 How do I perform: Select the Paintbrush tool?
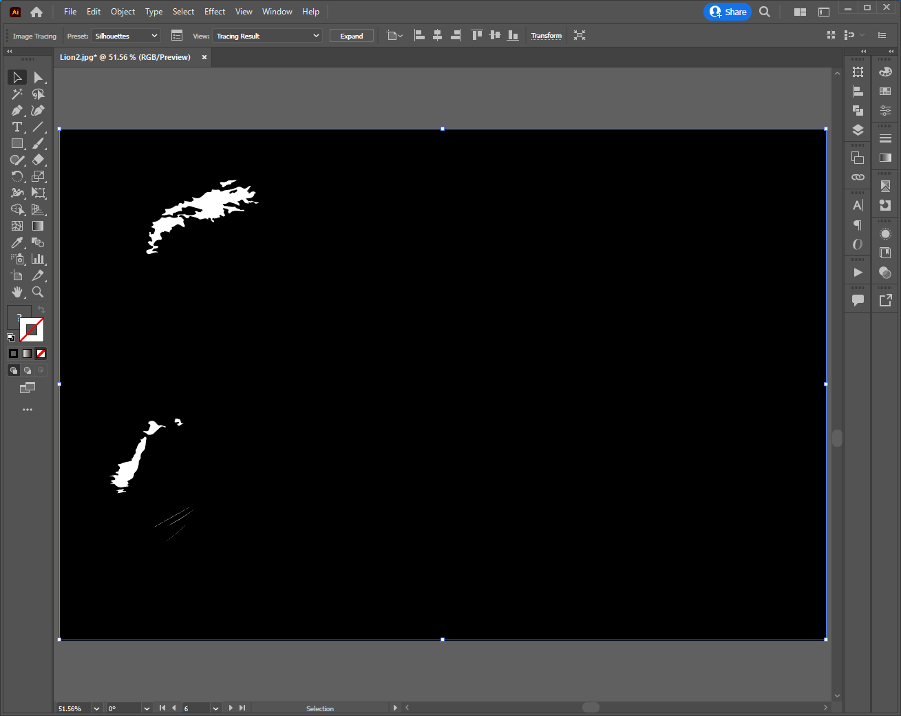pos(39,143)
